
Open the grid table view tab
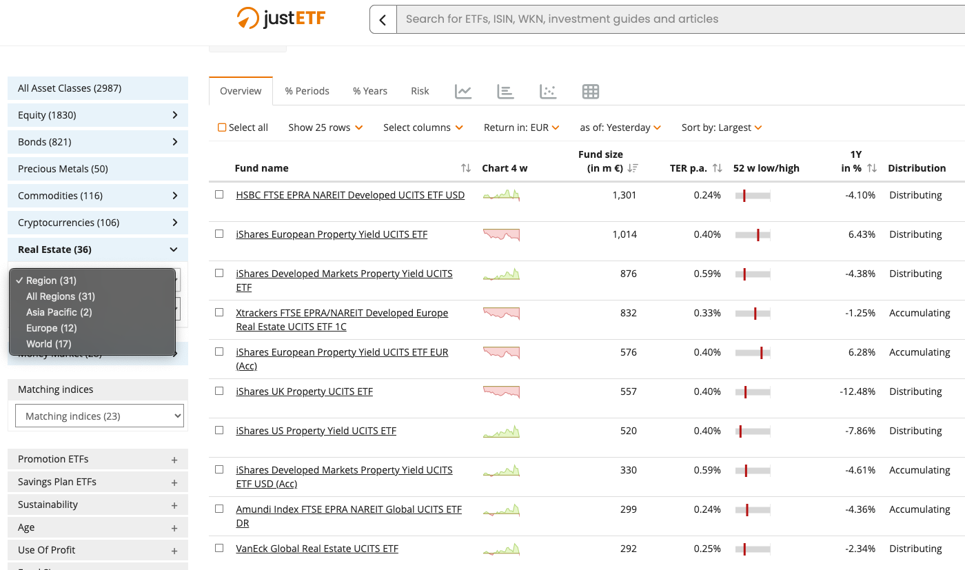pyautogui.click(x=591, y=91)
